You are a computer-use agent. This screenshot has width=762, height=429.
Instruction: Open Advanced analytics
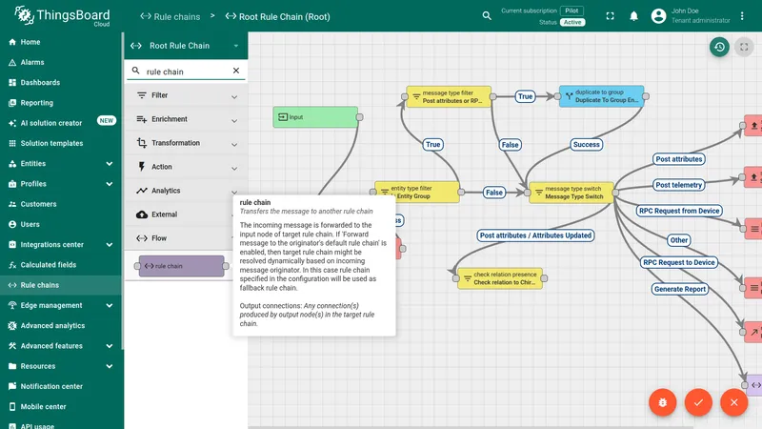pos(61,326)
